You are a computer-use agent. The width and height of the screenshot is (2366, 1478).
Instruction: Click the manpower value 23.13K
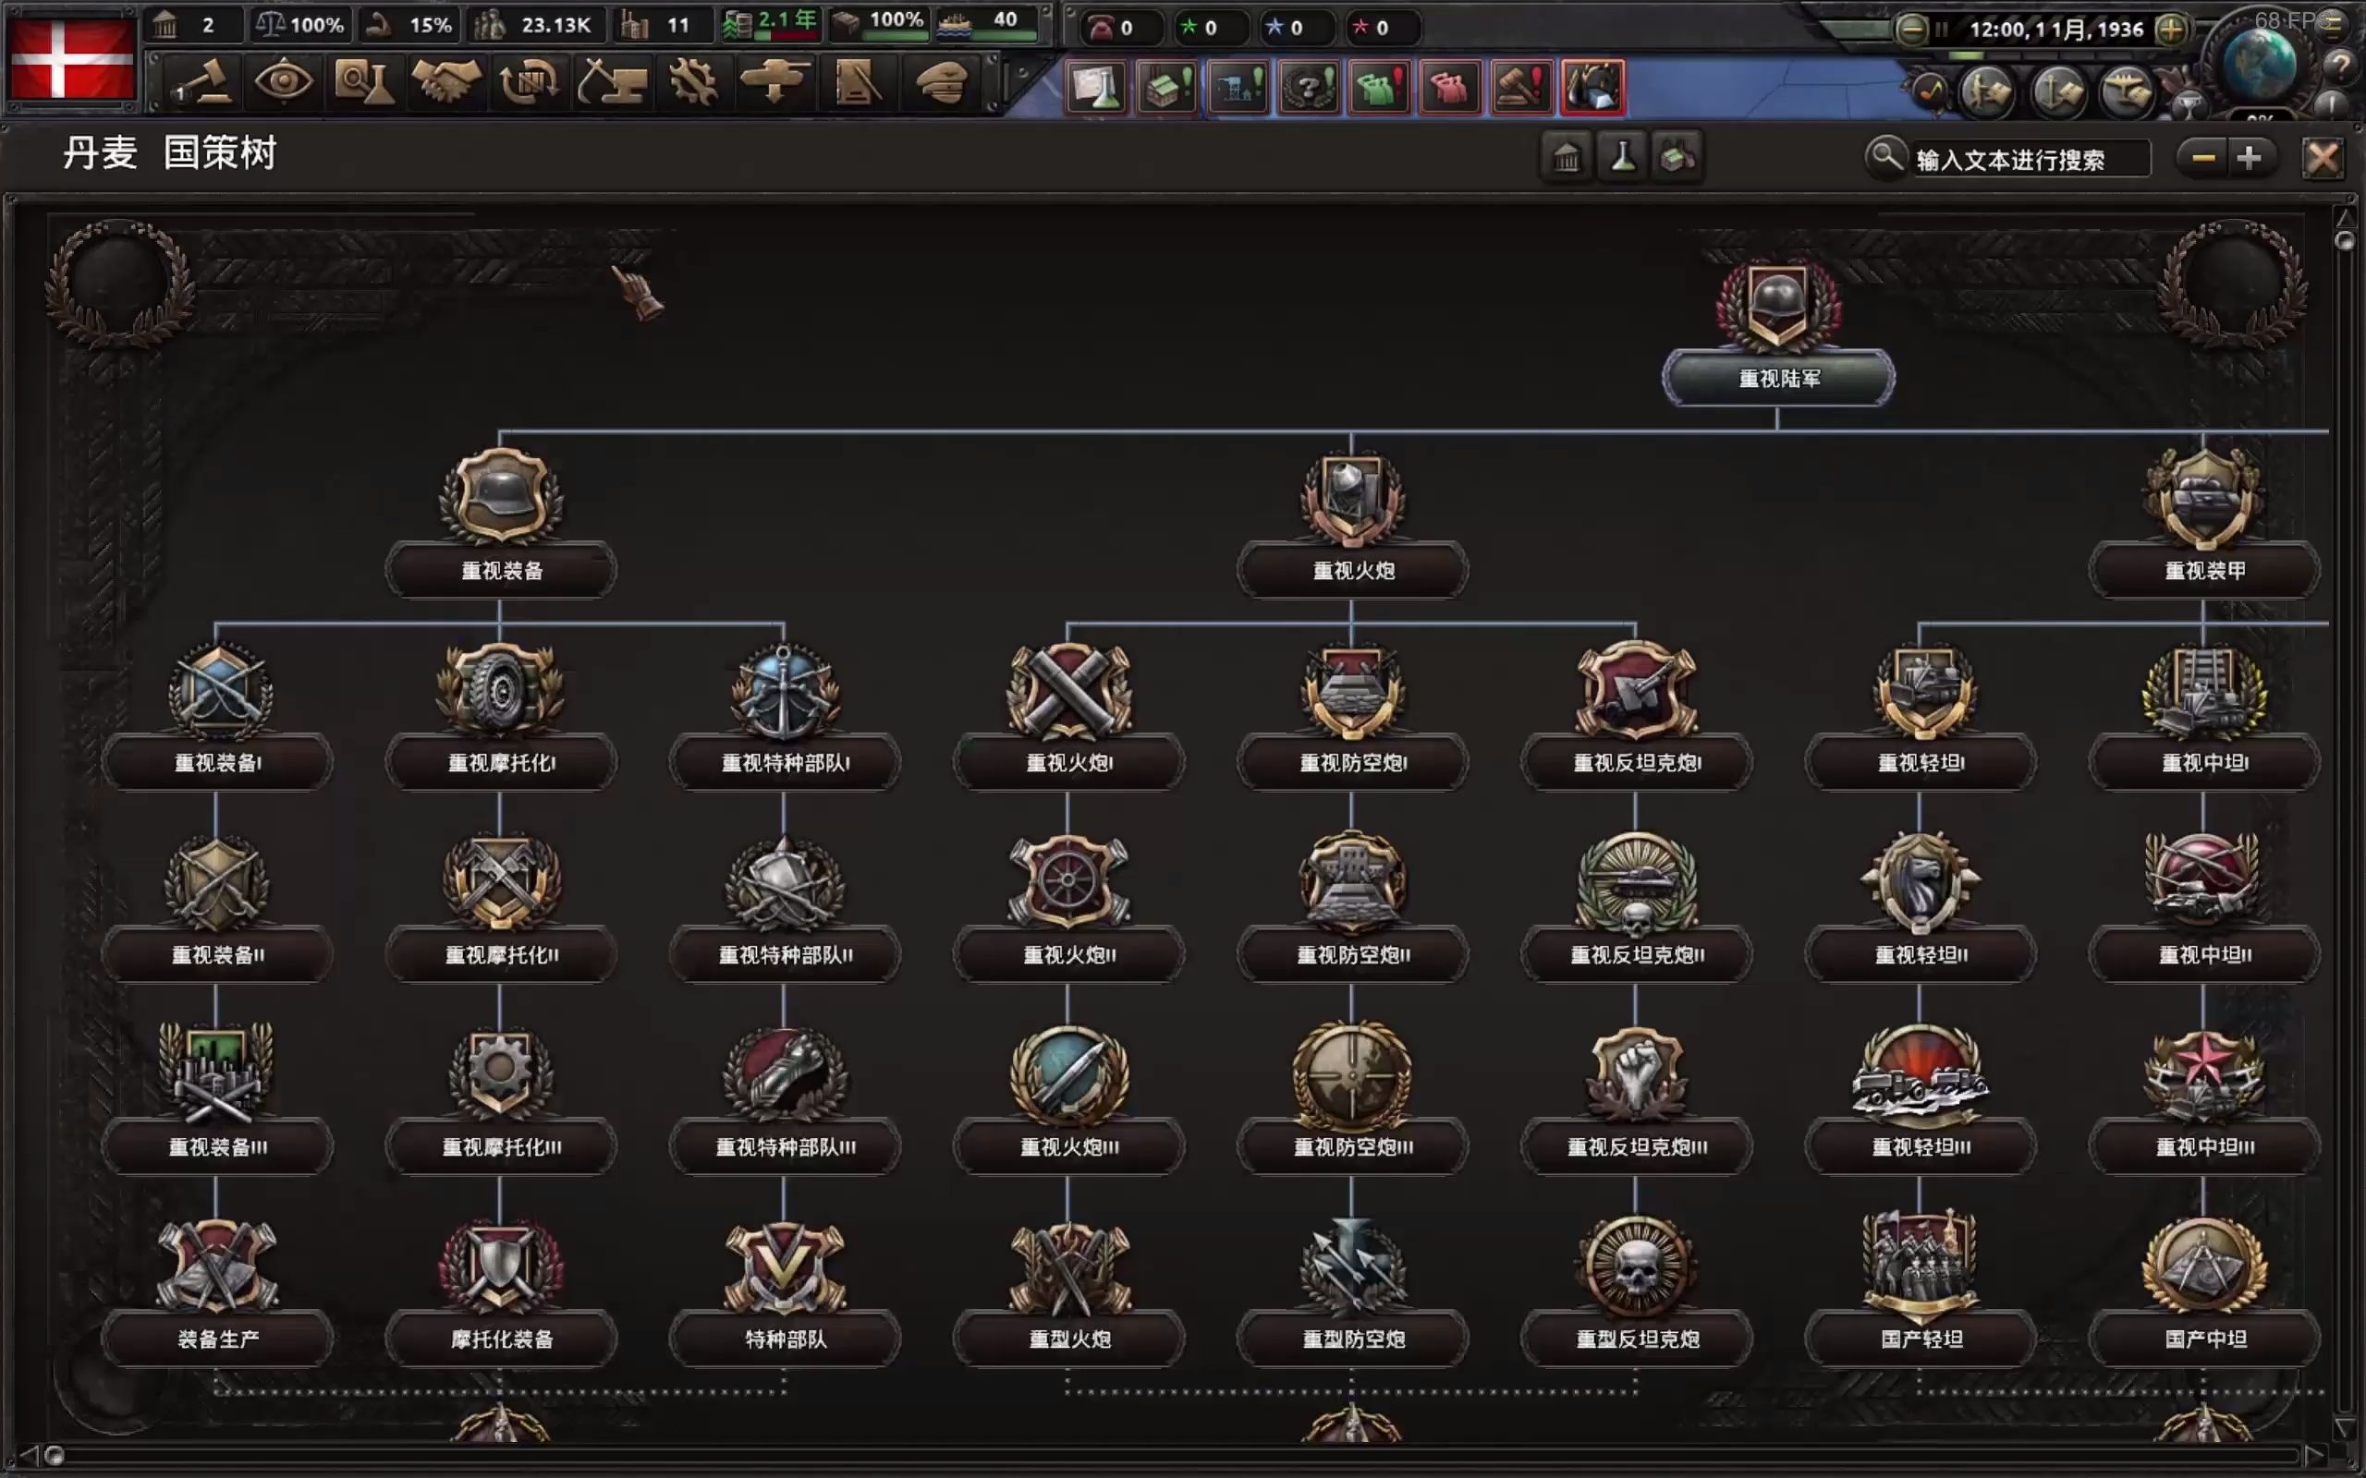(555, 26)
